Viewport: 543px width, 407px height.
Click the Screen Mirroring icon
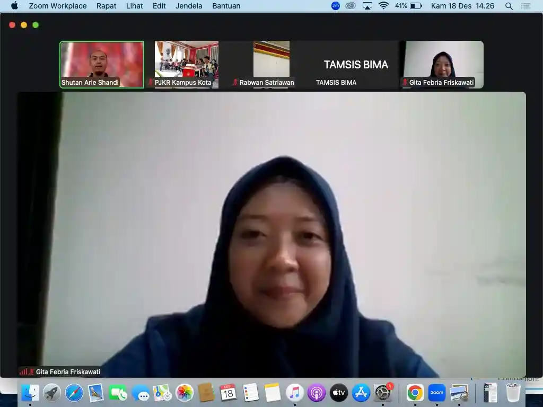tap(367, 6)
